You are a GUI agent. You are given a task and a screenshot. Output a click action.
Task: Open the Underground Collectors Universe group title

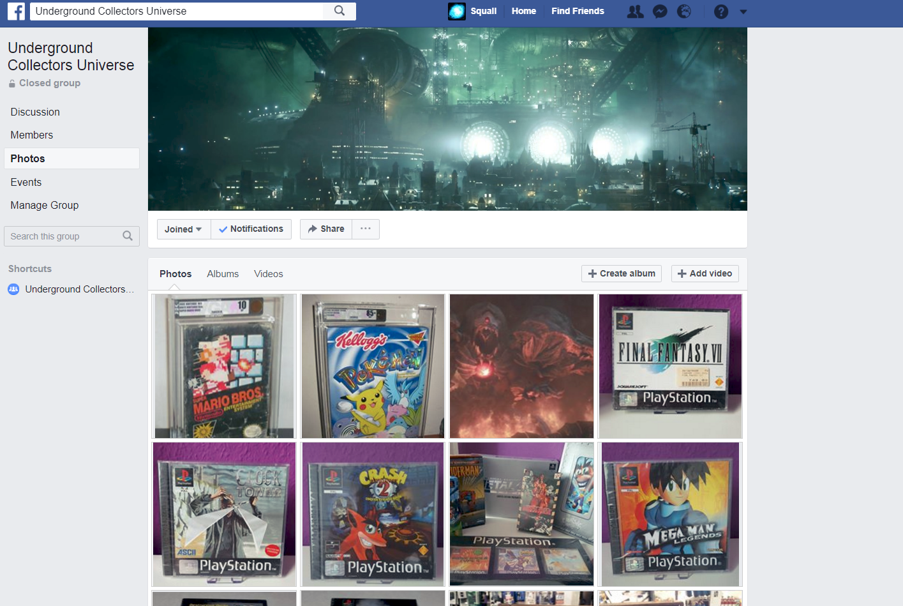(x=71, y=56)
